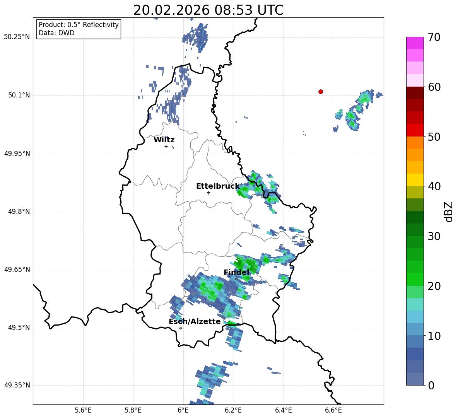Click the 49.5°N latitude label

point(19,328)
